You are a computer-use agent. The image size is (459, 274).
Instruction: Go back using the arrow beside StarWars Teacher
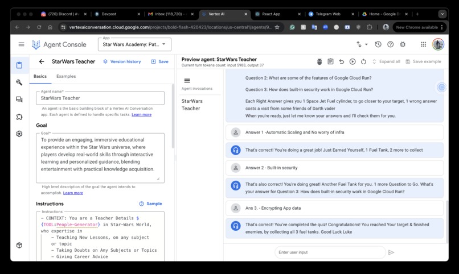pos(42,61)
